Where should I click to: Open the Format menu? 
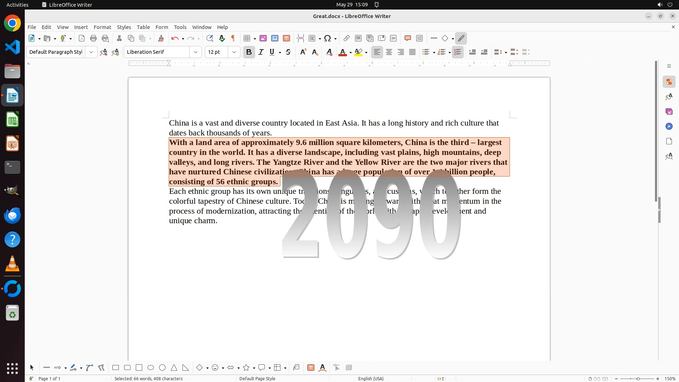coord(102,27)
